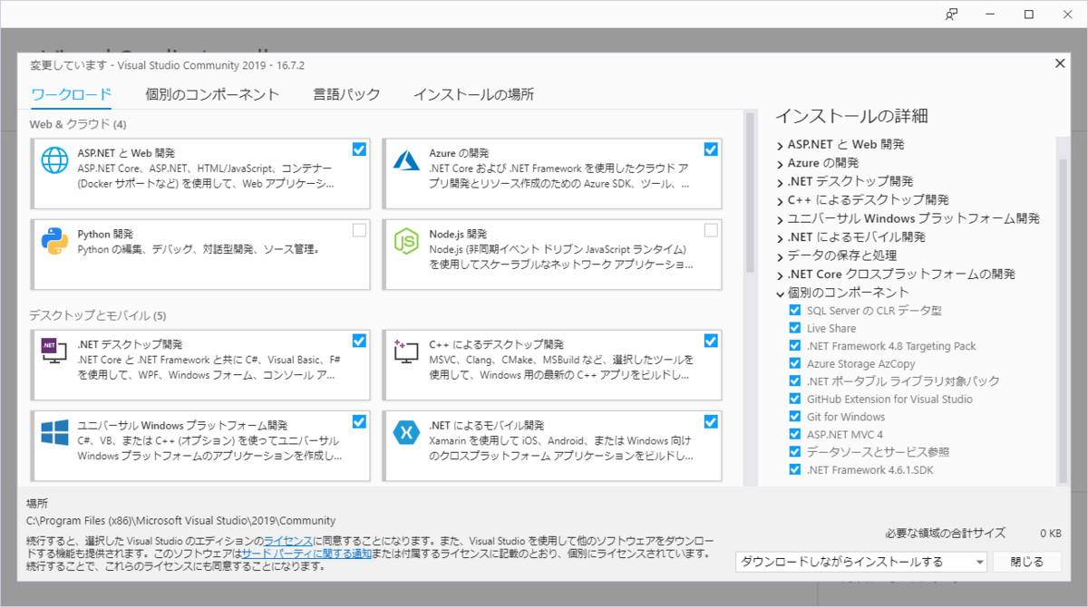
Task: Click the 閉じる button
Action: click(x=1026, y=562)
